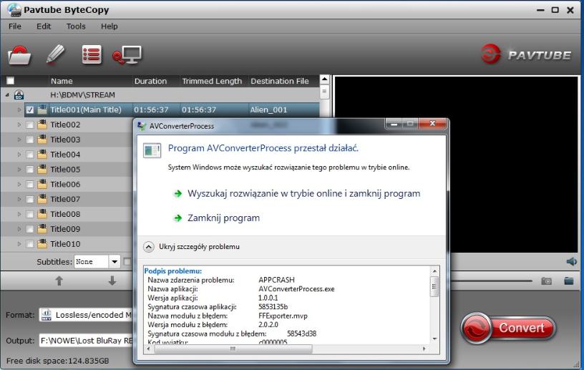Uncheck Title001(Main Title) checkbox

pos(30,110)
